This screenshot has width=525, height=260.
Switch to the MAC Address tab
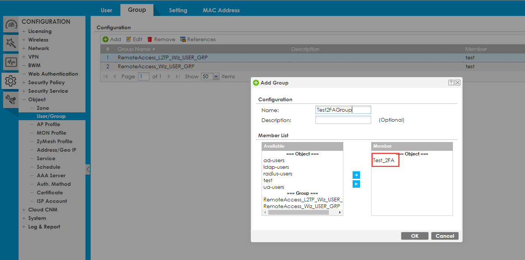pyautogui.click(x=221, y=10)
